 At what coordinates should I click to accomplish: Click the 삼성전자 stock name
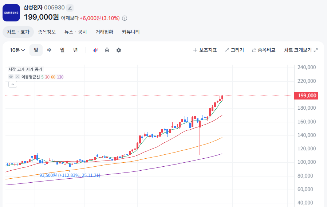click(33, 8)
